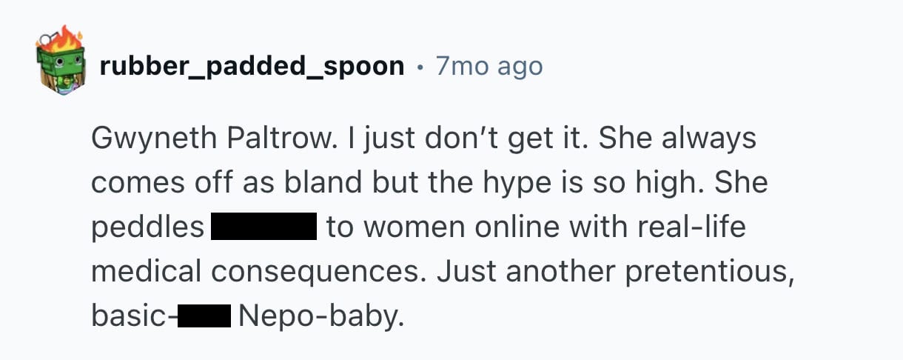Click the word "peddles" in the comment
Image resolution: width=903 pixels, height=360 pixels.
coord(147,227)
